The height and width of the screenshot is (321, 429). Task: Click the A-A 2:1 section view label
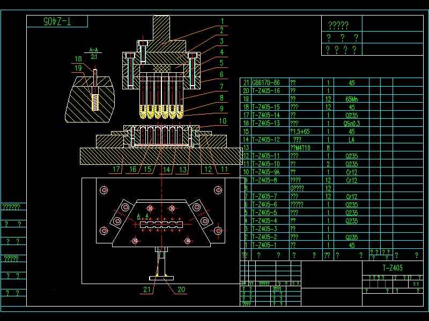point(94,53)
